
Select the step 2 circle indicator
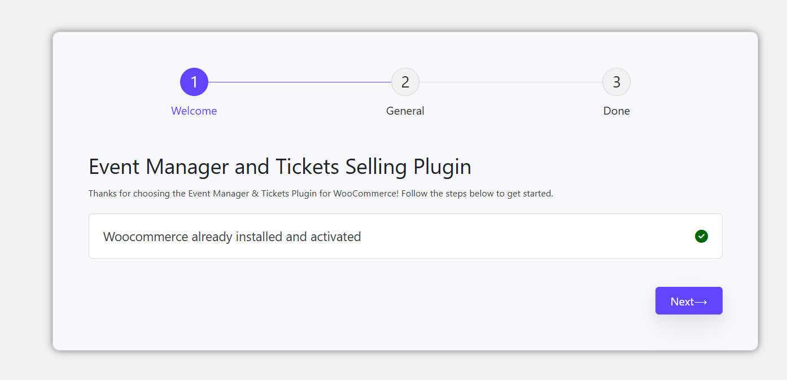[x=405, y=82]
